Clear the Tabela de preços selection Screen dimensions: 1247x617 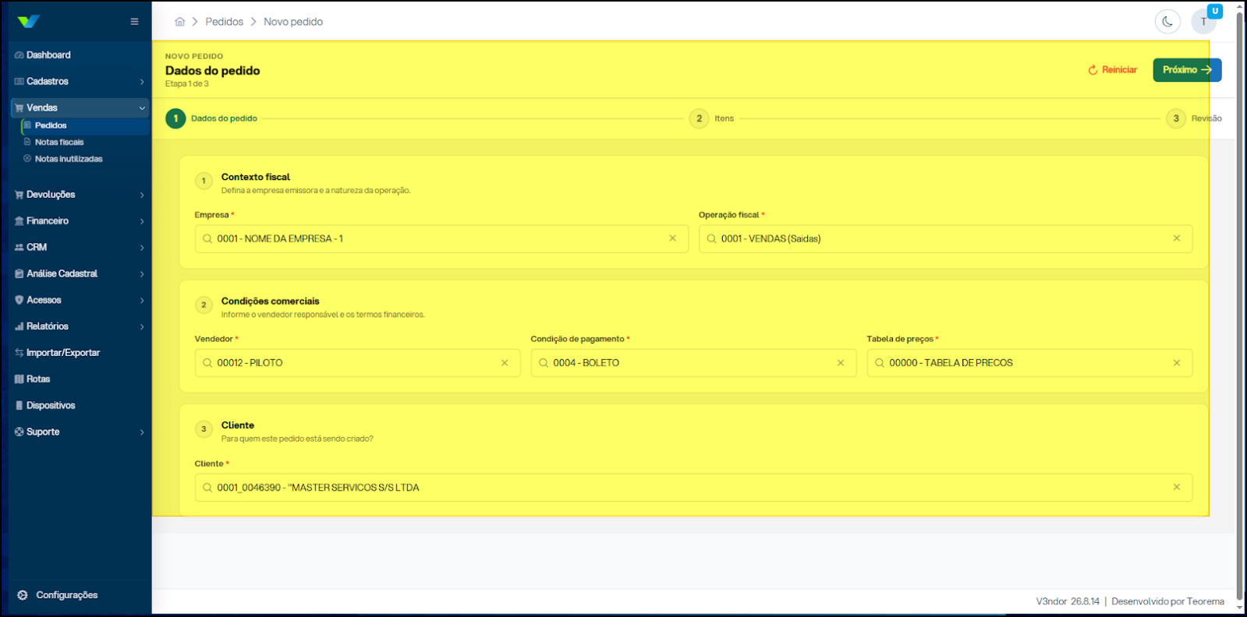coord(1177,363)
